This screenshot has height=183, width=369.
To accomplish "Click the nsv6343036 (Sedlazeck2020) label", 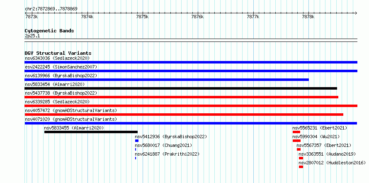I will coord(57,58).
